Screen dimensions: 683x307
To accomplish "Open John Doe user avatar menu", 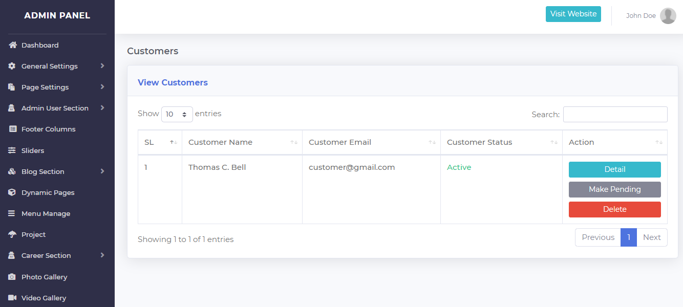I will pos(668,16).
